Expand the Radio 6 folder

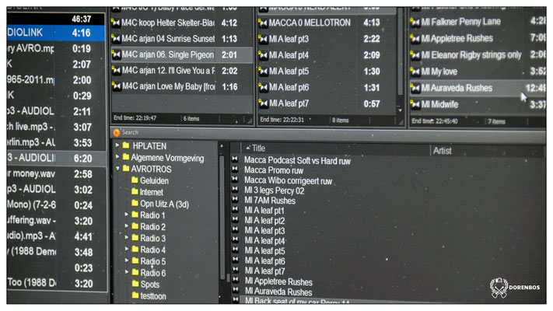(126, 272)
